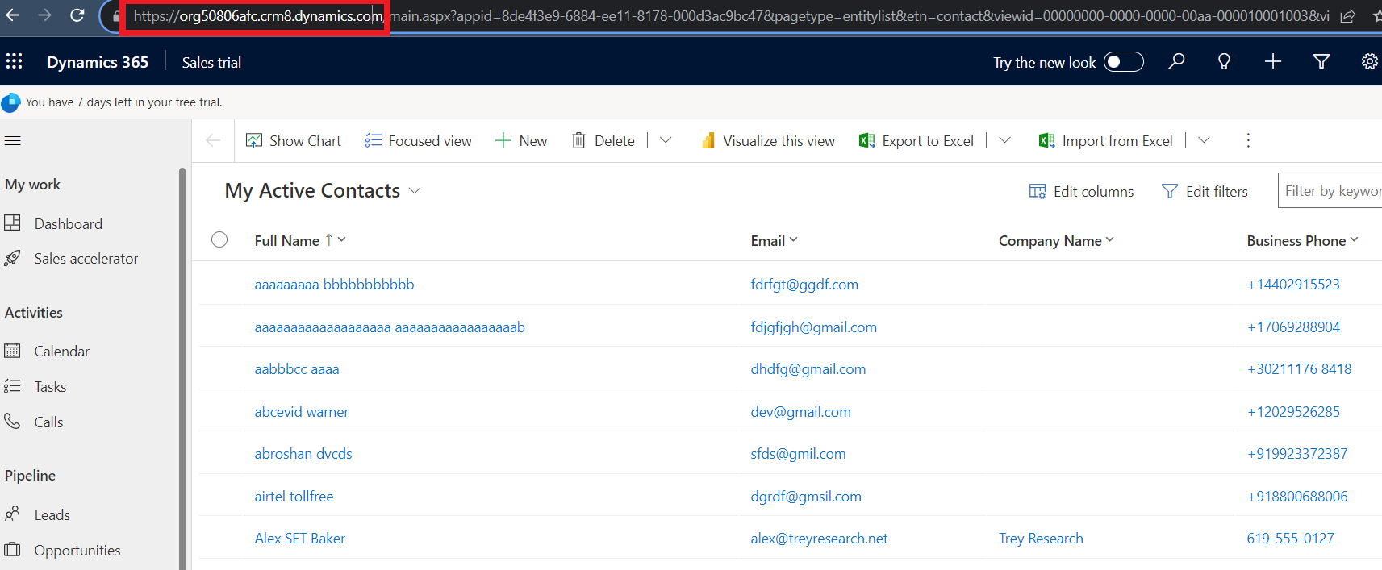1382x570 pixels.
Task: Click email fdrfgt@ggdf.com
Action: tap(804, 284)
